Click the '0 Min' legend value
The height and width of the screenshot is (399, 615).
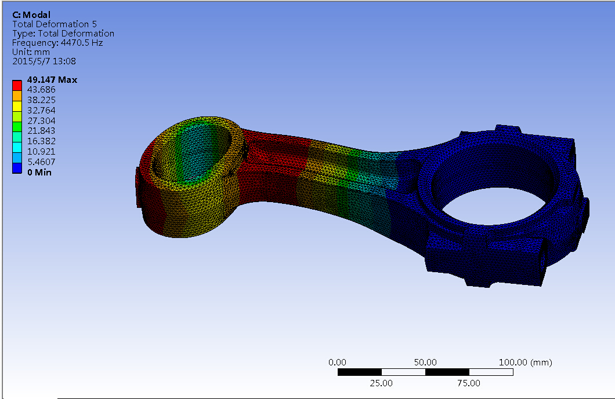39,173
